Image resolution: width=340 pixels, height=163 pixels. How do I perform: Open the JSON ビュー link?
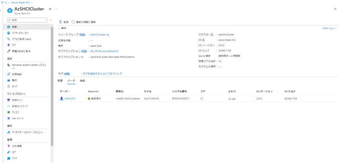click(x=329, y=29)
